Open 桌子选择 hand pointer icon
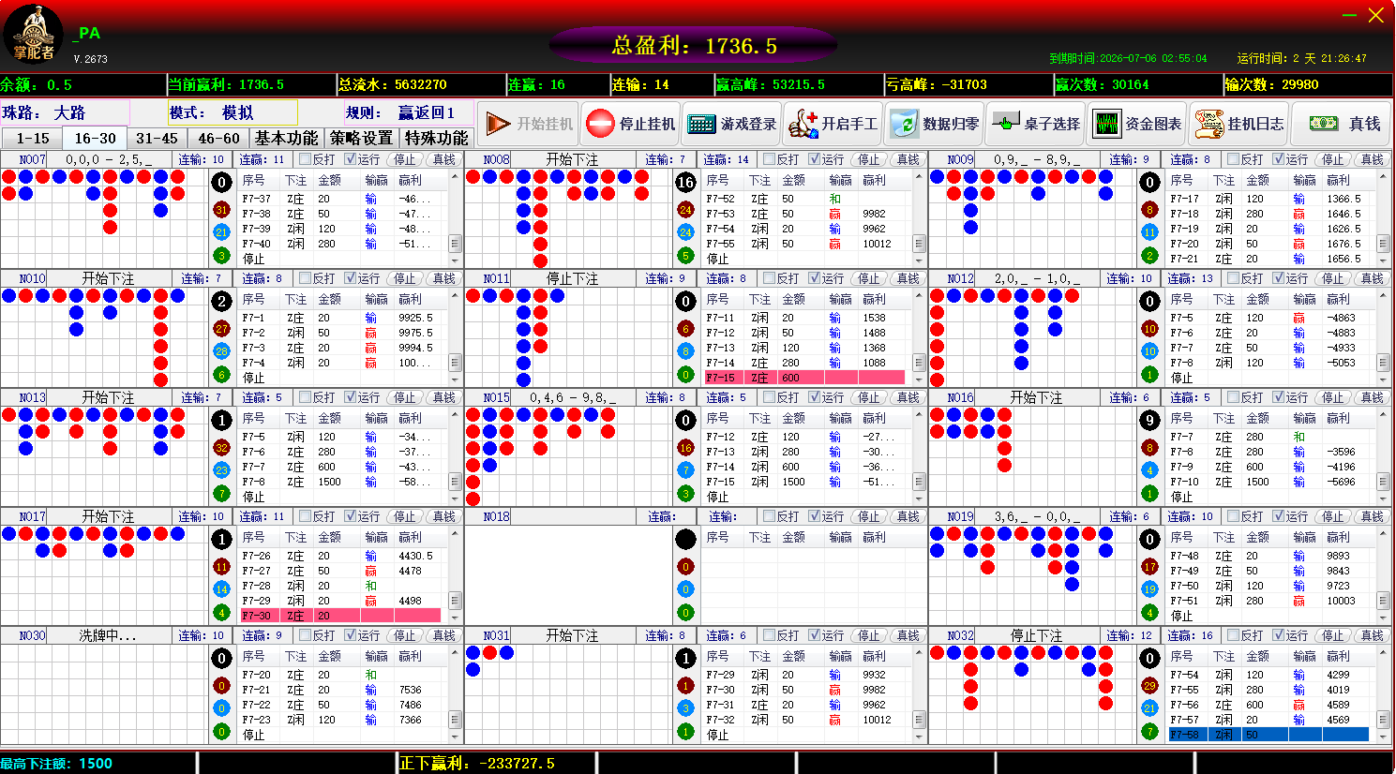1396x774 pixels. pos(1005,123)
